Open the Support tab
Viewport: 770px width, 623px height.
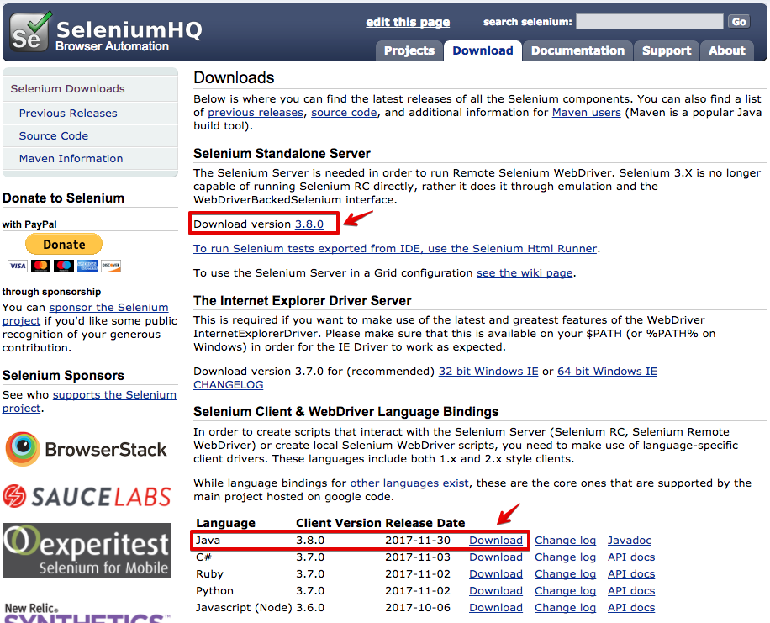[667, 50]
